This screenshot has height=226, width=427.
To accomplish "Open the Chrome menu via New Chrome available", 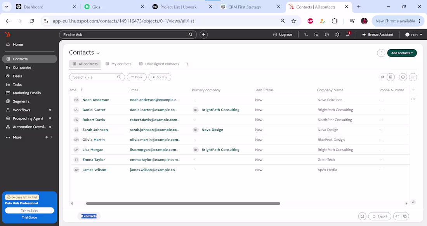I will (398, 21).
